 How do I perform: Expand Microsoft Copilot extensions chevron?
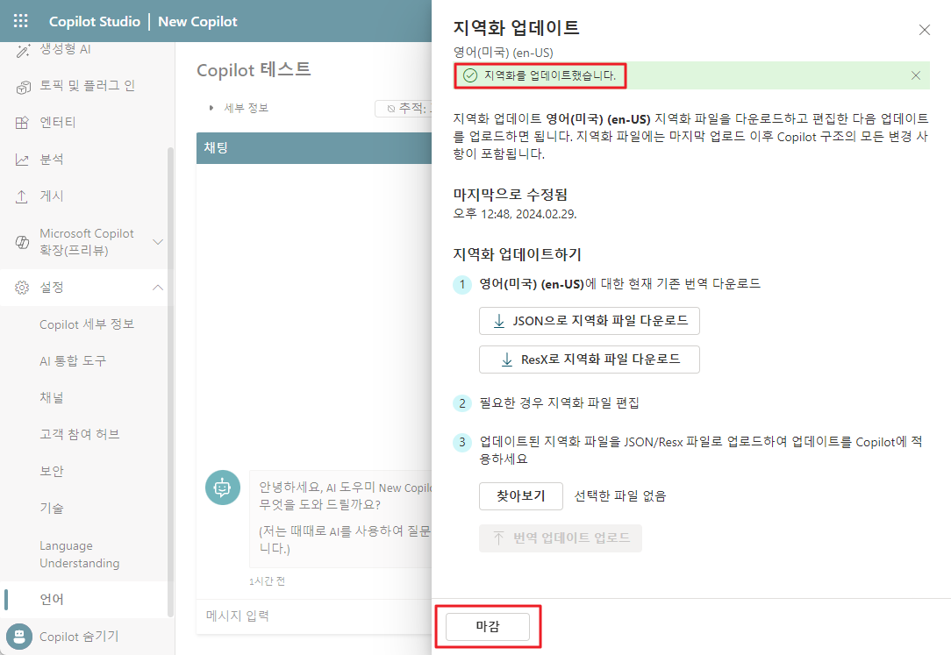(158, 242)
